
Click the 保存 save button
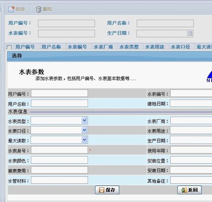coord(107,190)
